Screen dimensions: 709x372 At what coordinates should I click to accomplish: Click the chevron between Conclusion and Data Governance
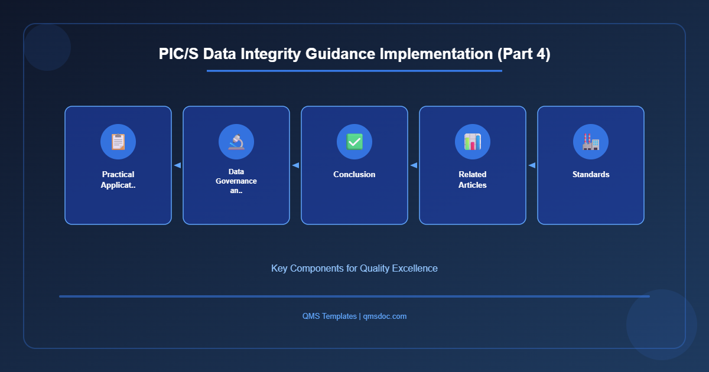click(295, 165)
